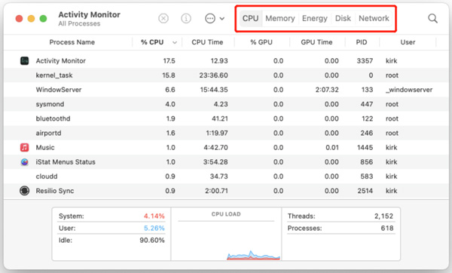Select the Activity Monitor process name
The width and height of the screenshot is (452, 273).
point(60,61)
